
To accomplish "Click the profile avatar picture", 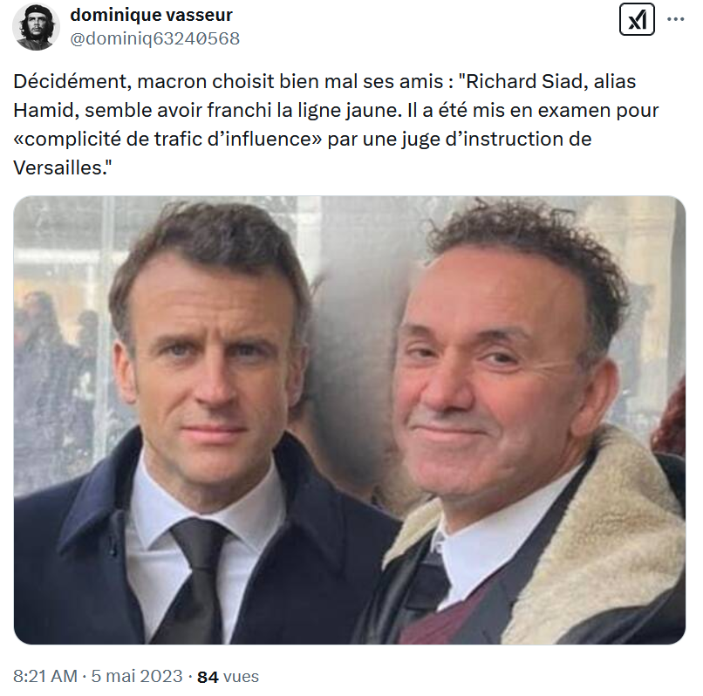I will point(36,27).
